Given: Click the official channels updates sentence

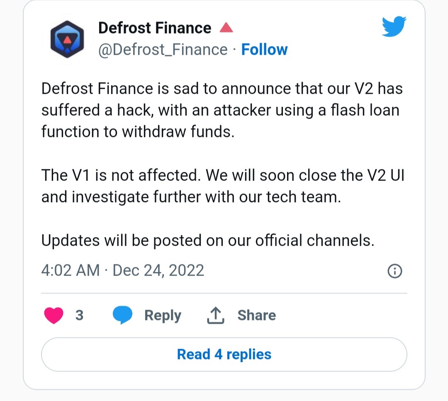Looking at the screenshot, I should point(208,240).
